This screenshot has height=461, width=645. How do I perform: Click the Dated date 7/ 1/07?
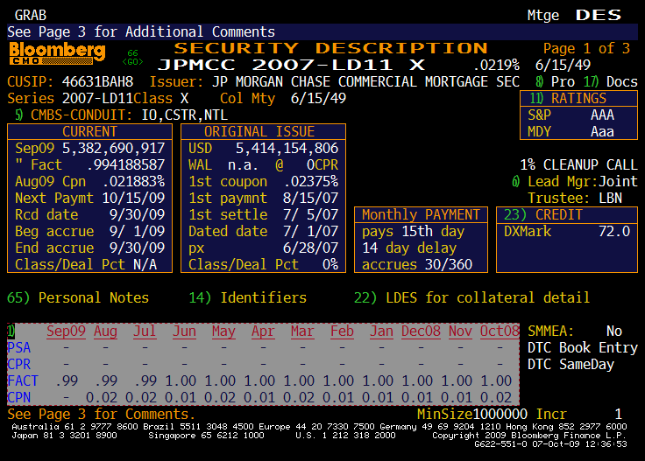310,231
